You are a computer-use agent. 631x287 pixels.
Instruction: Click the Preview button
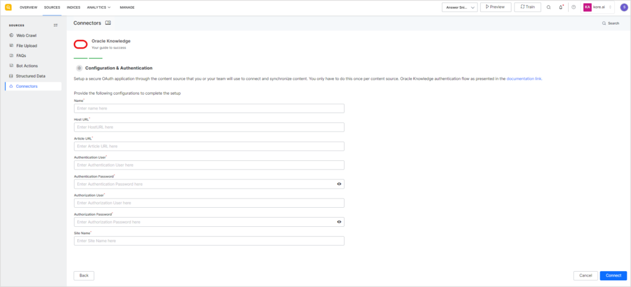tap(495, 7)
